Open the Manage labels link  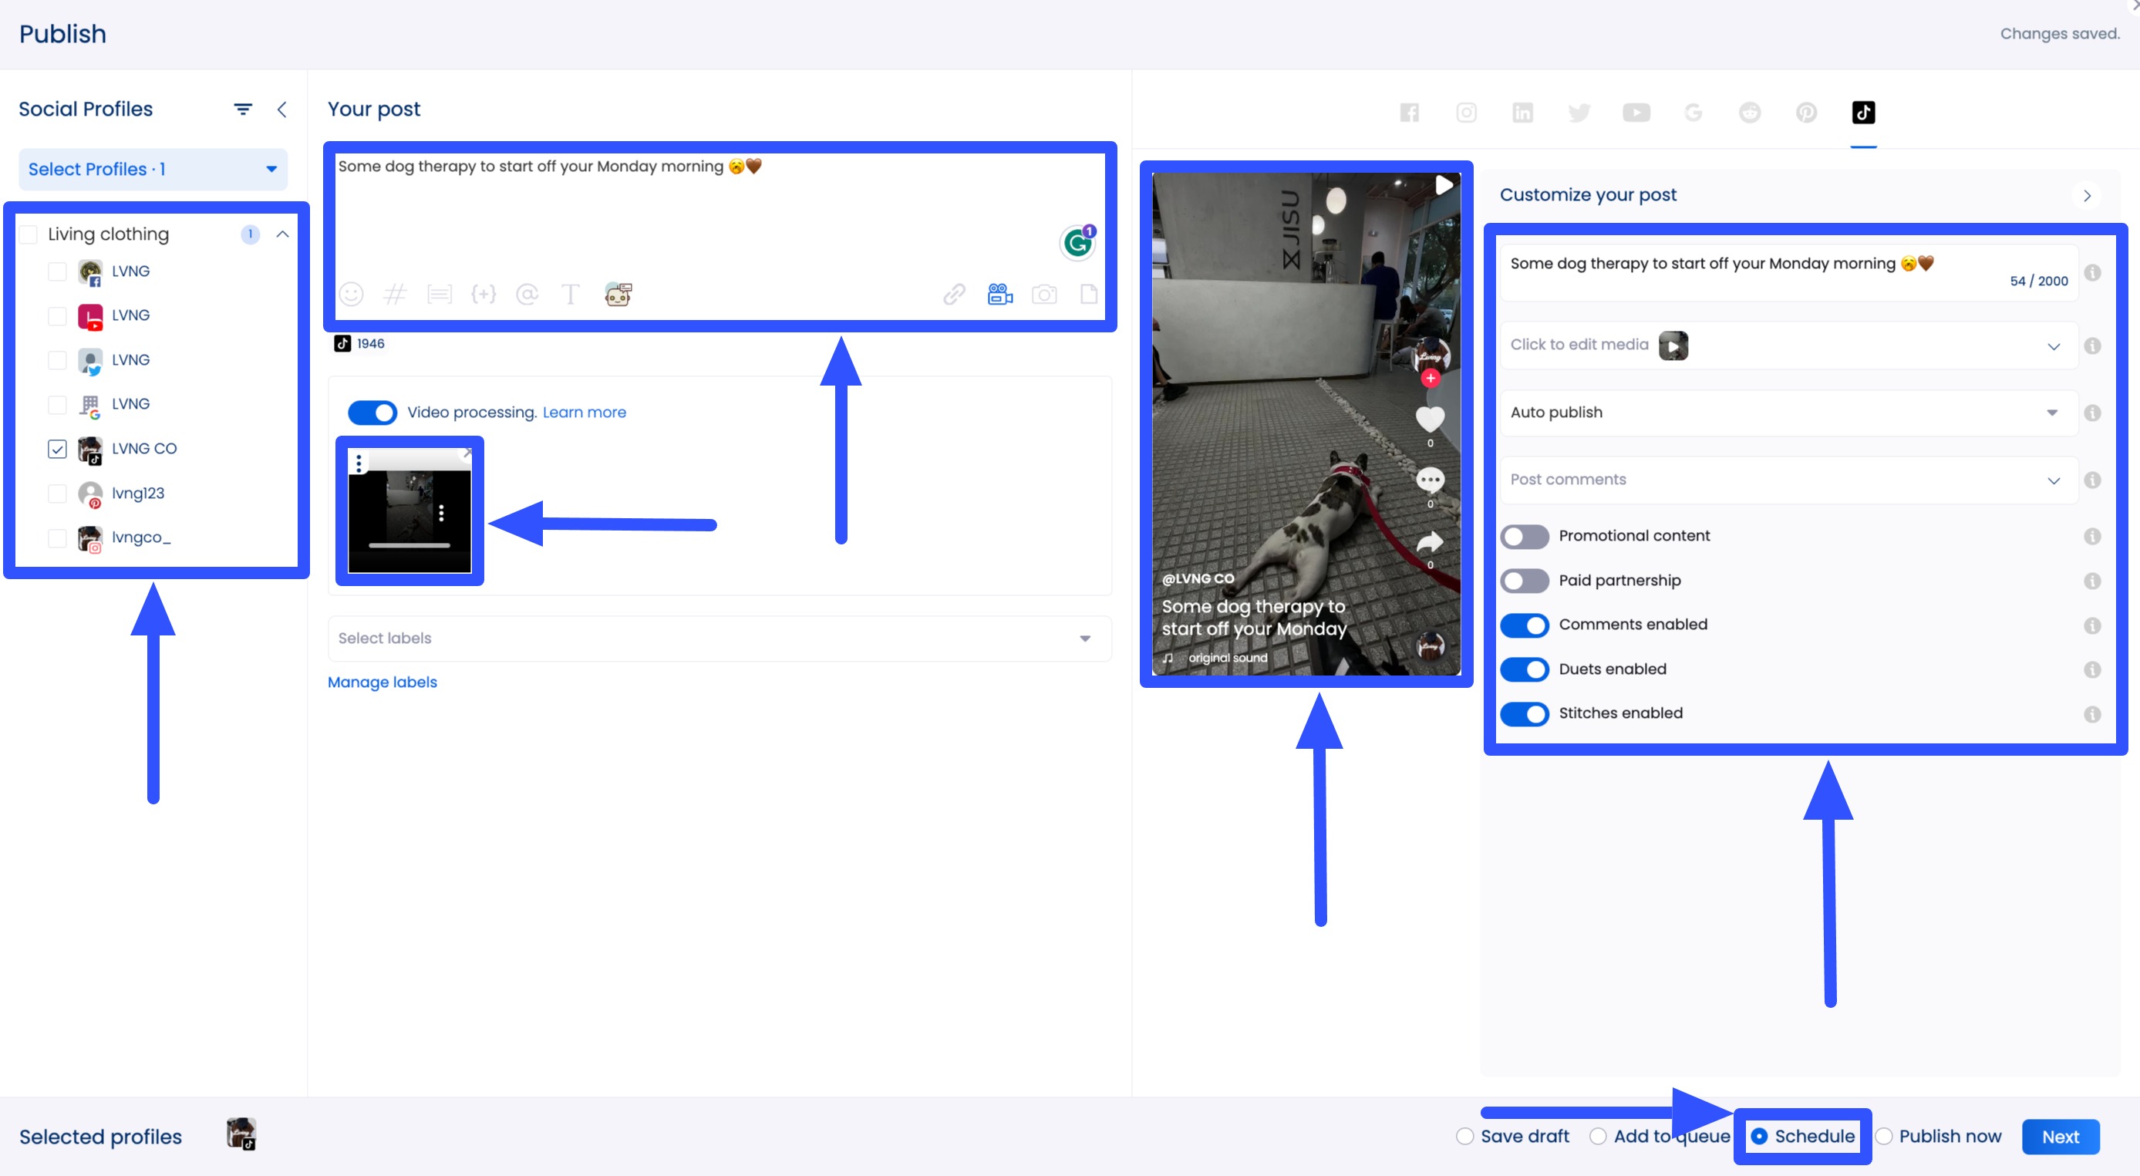point(383,682)
